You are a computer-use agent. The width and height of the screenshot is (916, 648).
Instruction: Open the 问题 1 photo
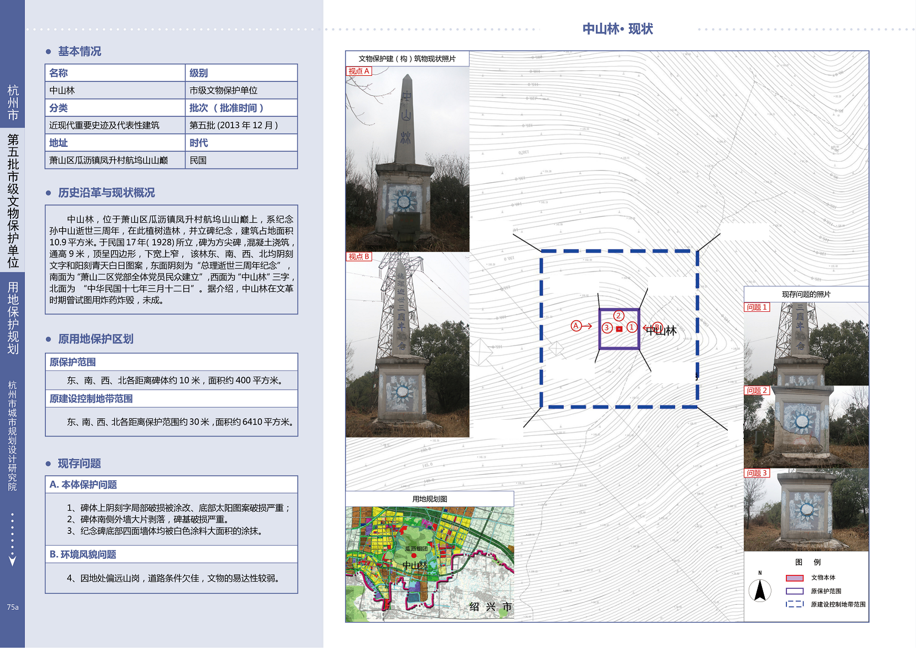point(806,344)
